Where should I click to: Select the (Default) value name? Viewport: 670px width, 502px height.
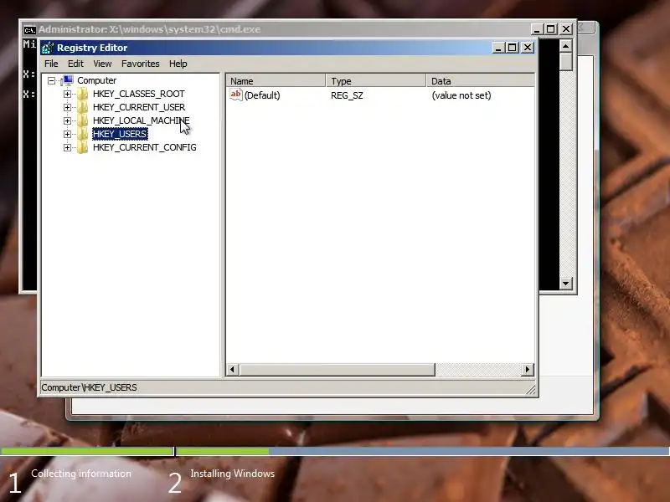(x=262, y=95)
